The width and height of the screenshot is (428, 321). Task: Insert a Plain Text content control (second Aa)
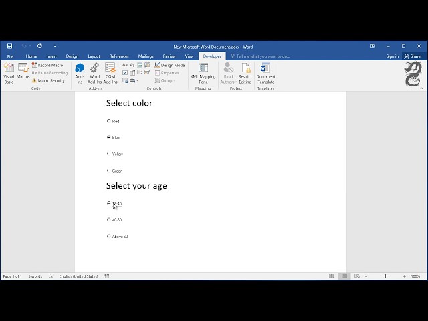pyautogui.click(x=132, y=65)
